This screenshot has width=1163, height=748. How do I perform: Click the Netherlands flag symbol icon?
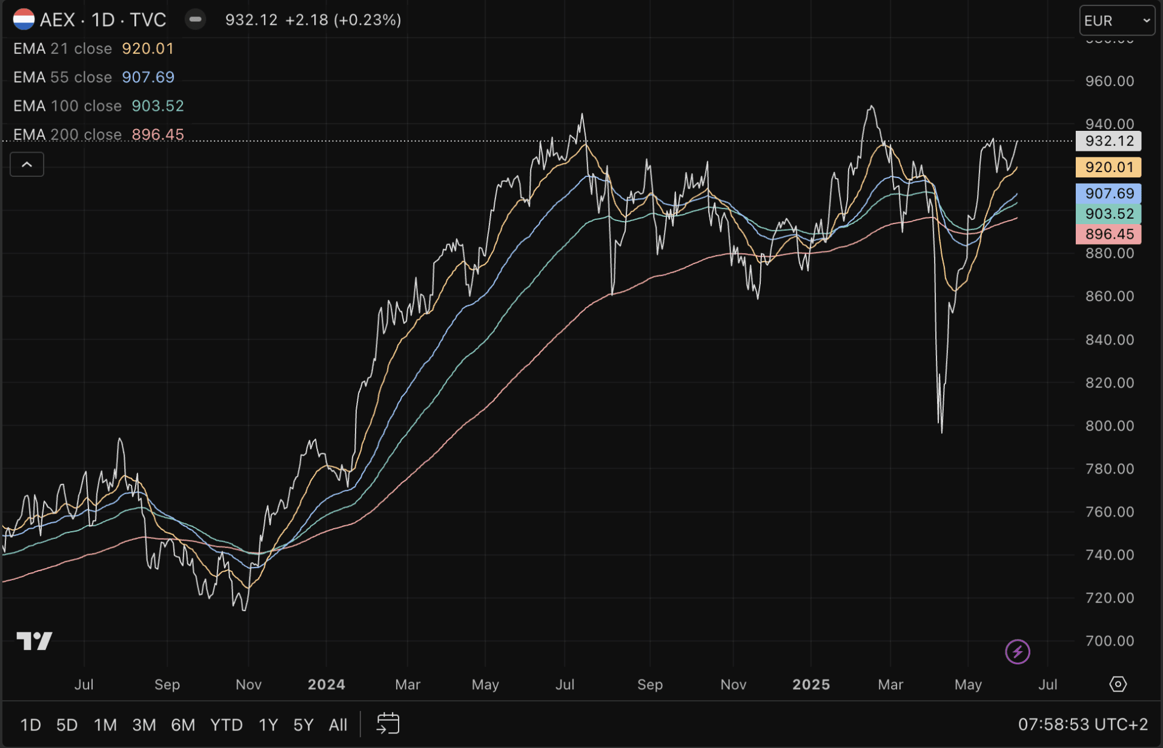[24, 19]
